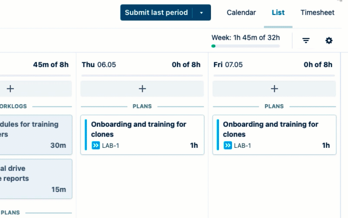Viewport: 348px width, 218px height.
Task: Expand the Submit last period dropdown arrow
Action: click(201, 13)
